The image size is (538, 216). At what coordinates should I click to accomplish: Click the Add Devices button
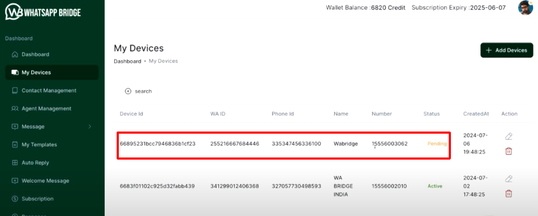coord(507,50)
